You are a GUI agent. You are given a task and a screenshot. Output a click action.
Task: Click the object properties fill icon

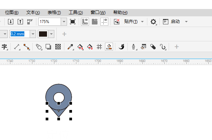pyautogui.click(x=143, y=47)
